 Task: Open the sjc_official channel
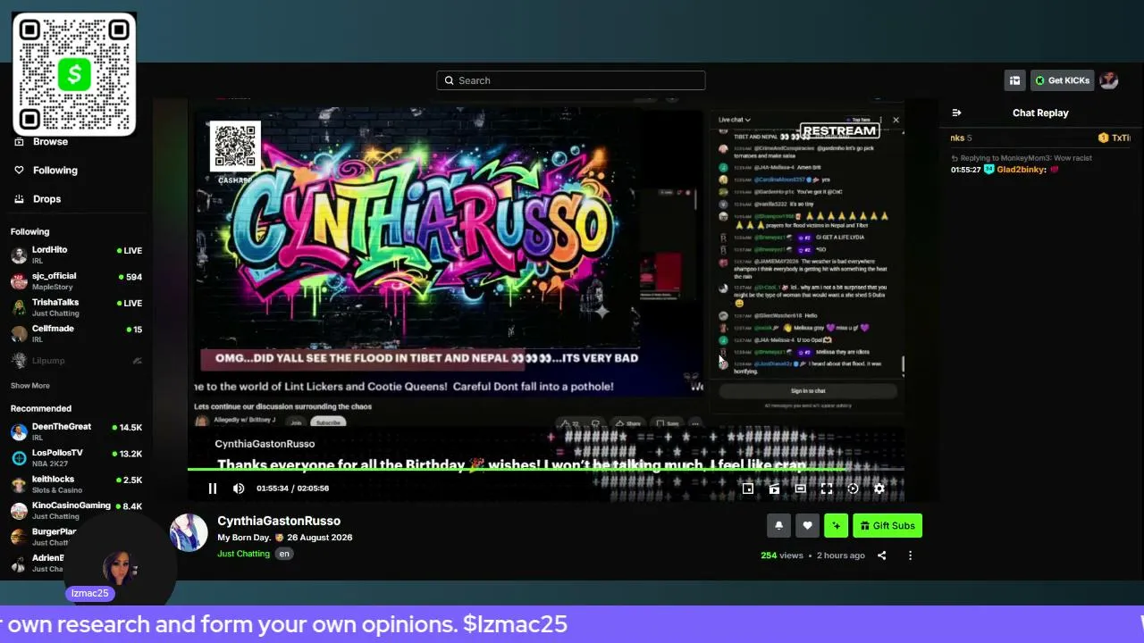76,280
